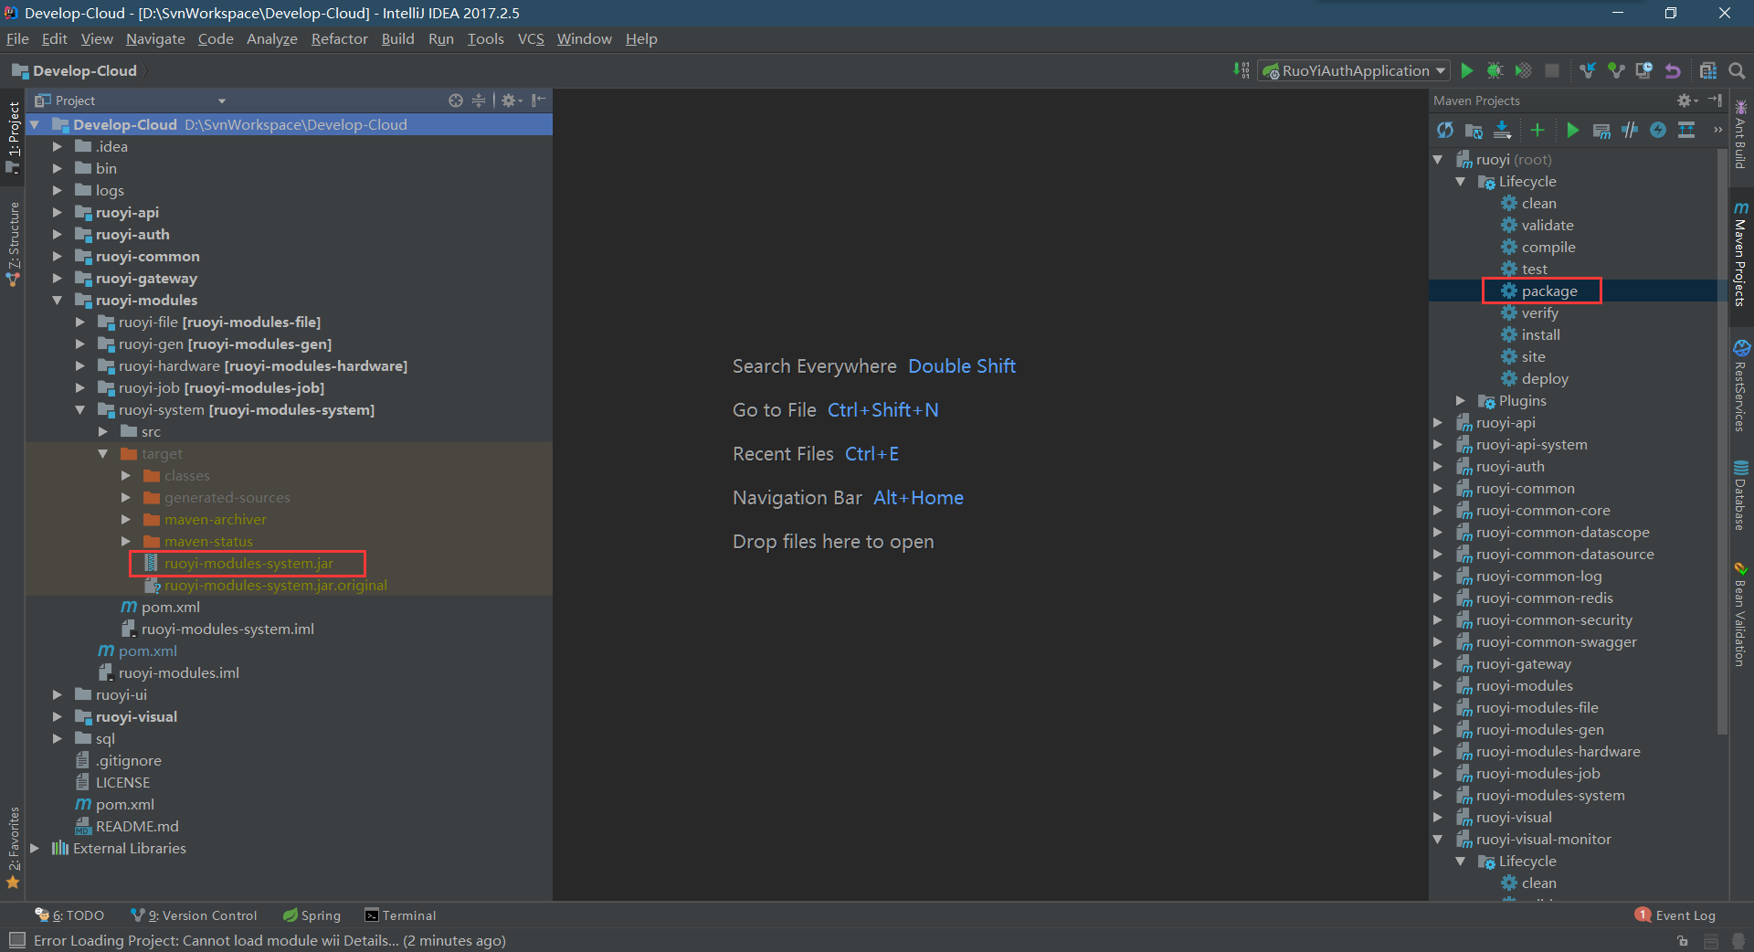Image resolution: width=1754 pixels, height=952 pixels.
Task: Expand ruoyi-gateway in Maven Projects
Action: [x=1438, y=664]
